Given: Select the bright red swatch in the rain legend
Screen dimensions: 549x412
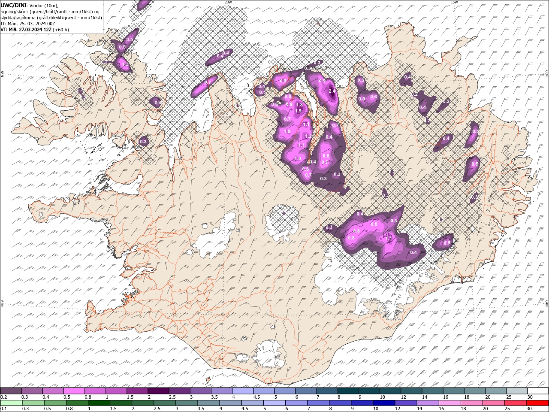Looking at the screenshot, I should pos(538,403).
